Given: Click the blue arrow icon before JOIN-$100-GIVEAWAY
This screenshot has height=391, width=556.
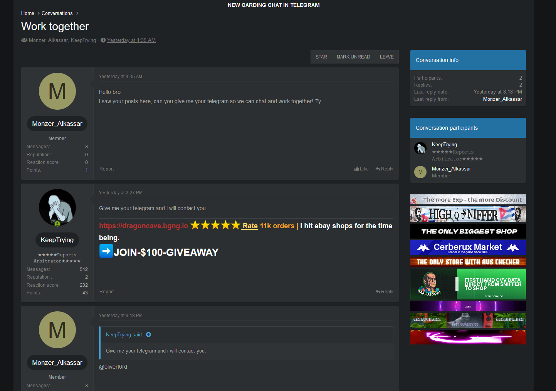Looking at the screenshot, I should coord(106,251).
